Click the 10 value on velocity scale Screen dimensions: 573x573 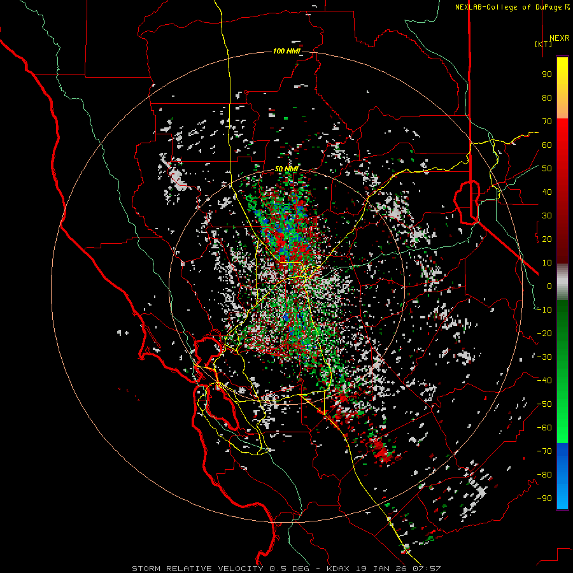click(x=547, y=263)
